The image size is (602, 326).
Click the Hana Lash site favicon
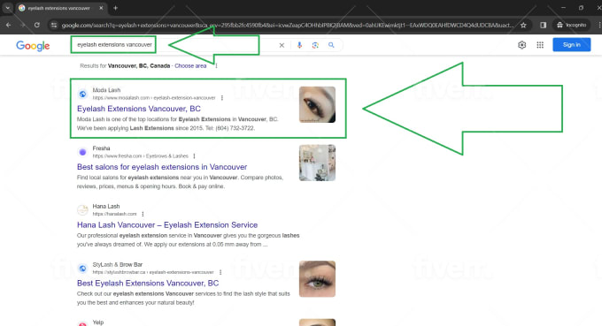click(x=82, y=210)
